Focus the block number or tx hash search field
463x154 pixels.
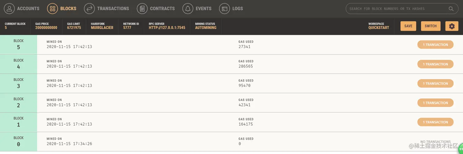[398, 9]
